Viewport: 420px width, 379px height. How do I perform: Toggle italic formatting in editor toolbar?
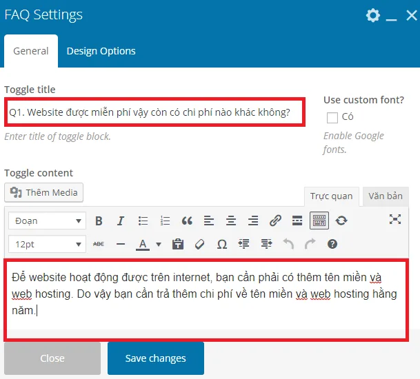click(x=121, y=221)
